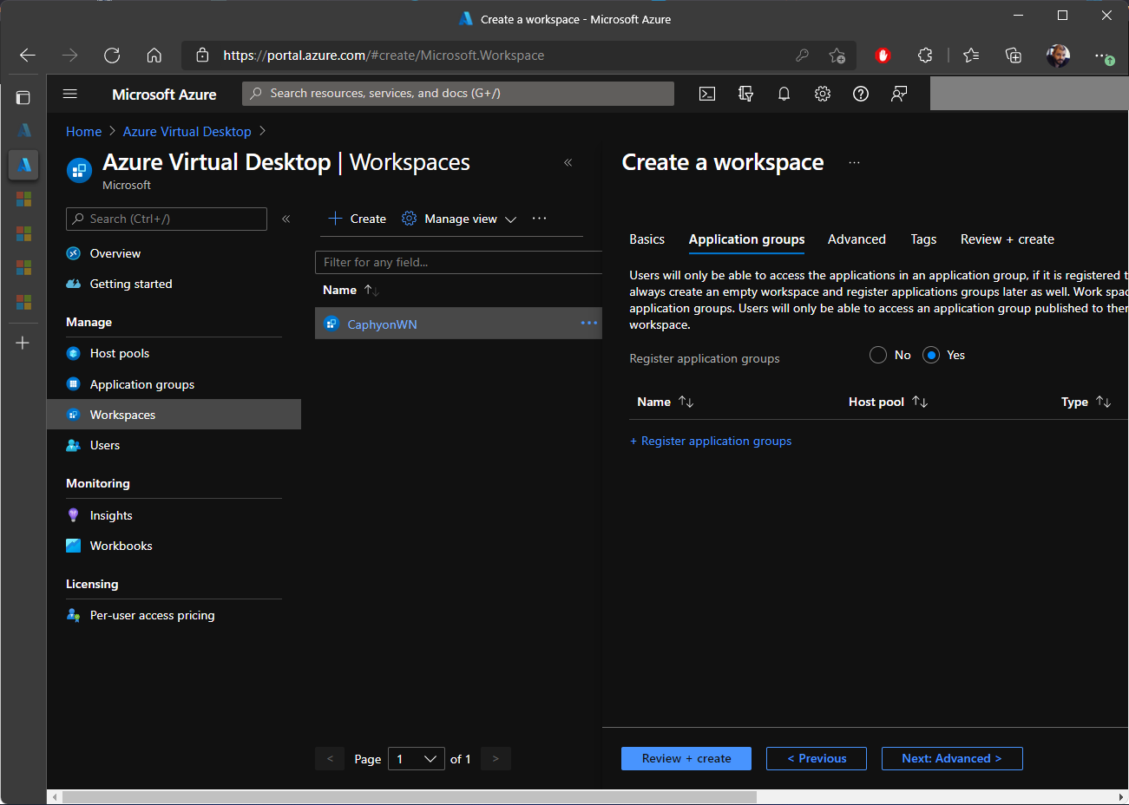The image size is (1129, 805).
Task: Sort application groups by Name column
Action: pos(666,402)
